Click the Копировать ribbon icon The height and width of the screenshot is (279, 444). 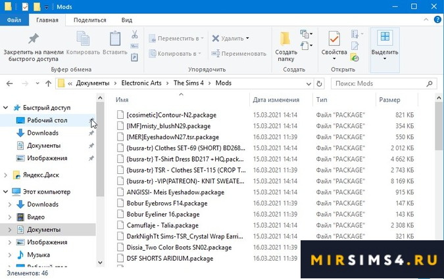click(83, 39)
